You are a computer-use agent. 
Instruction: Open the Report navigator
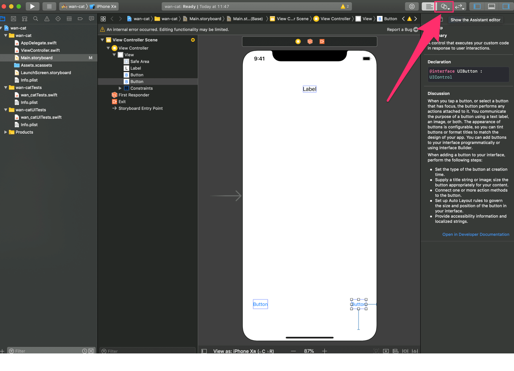[91, 19]
